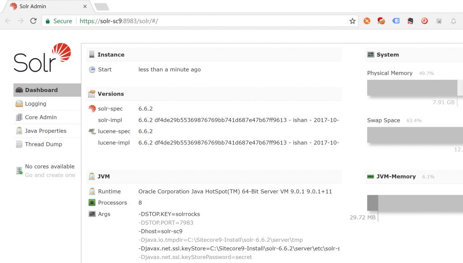This screenshot has width=463, height=263.
Task: Click the notification bell extension icon
Action: tap(453, 21)
